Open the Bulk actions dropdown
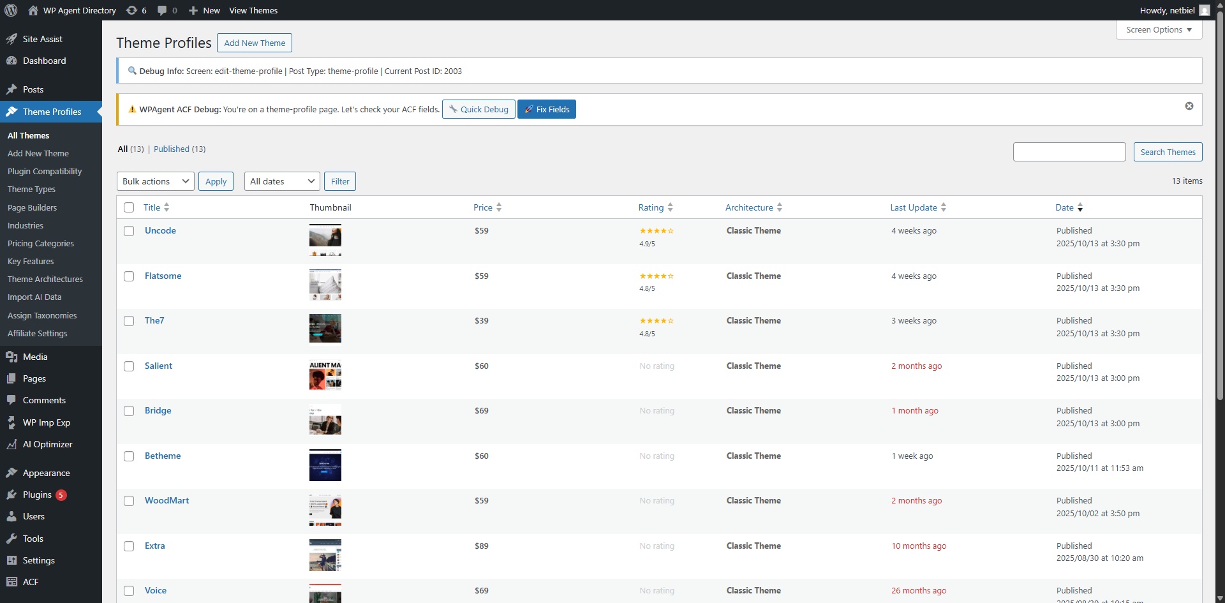The width and height of the screenshot is (1225, 603). pos(156,181)
